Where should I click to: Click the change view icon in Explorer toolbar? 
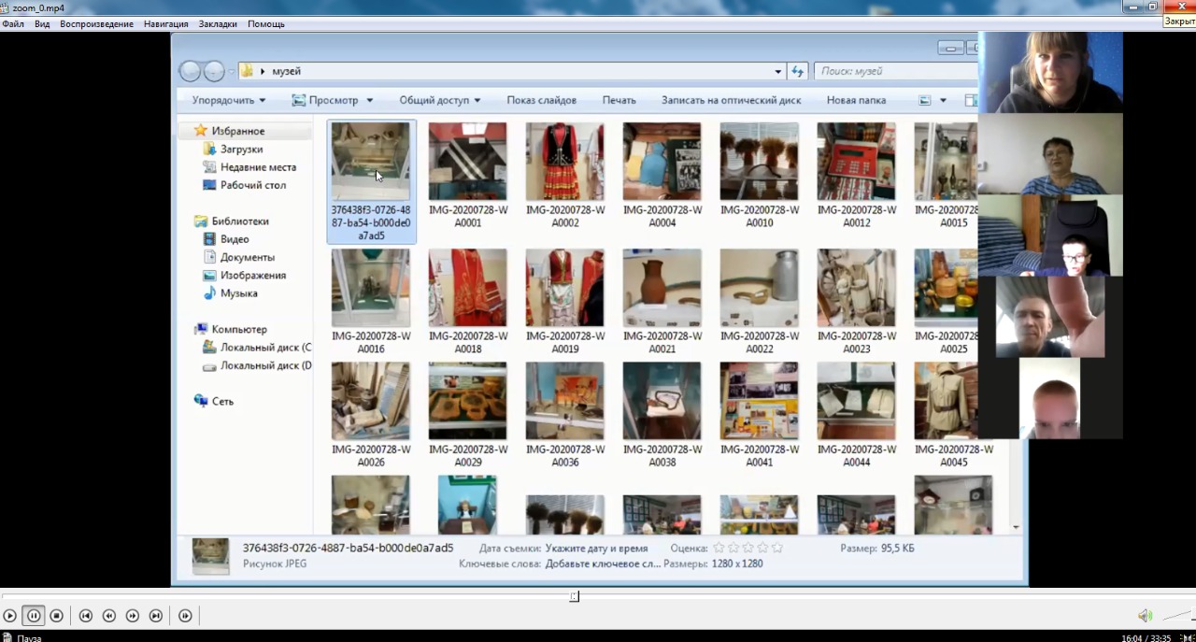[x=925, y=100]
